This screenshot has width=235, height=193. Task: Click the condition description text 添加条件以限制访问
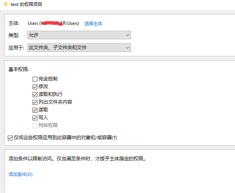tap(77, 159)
